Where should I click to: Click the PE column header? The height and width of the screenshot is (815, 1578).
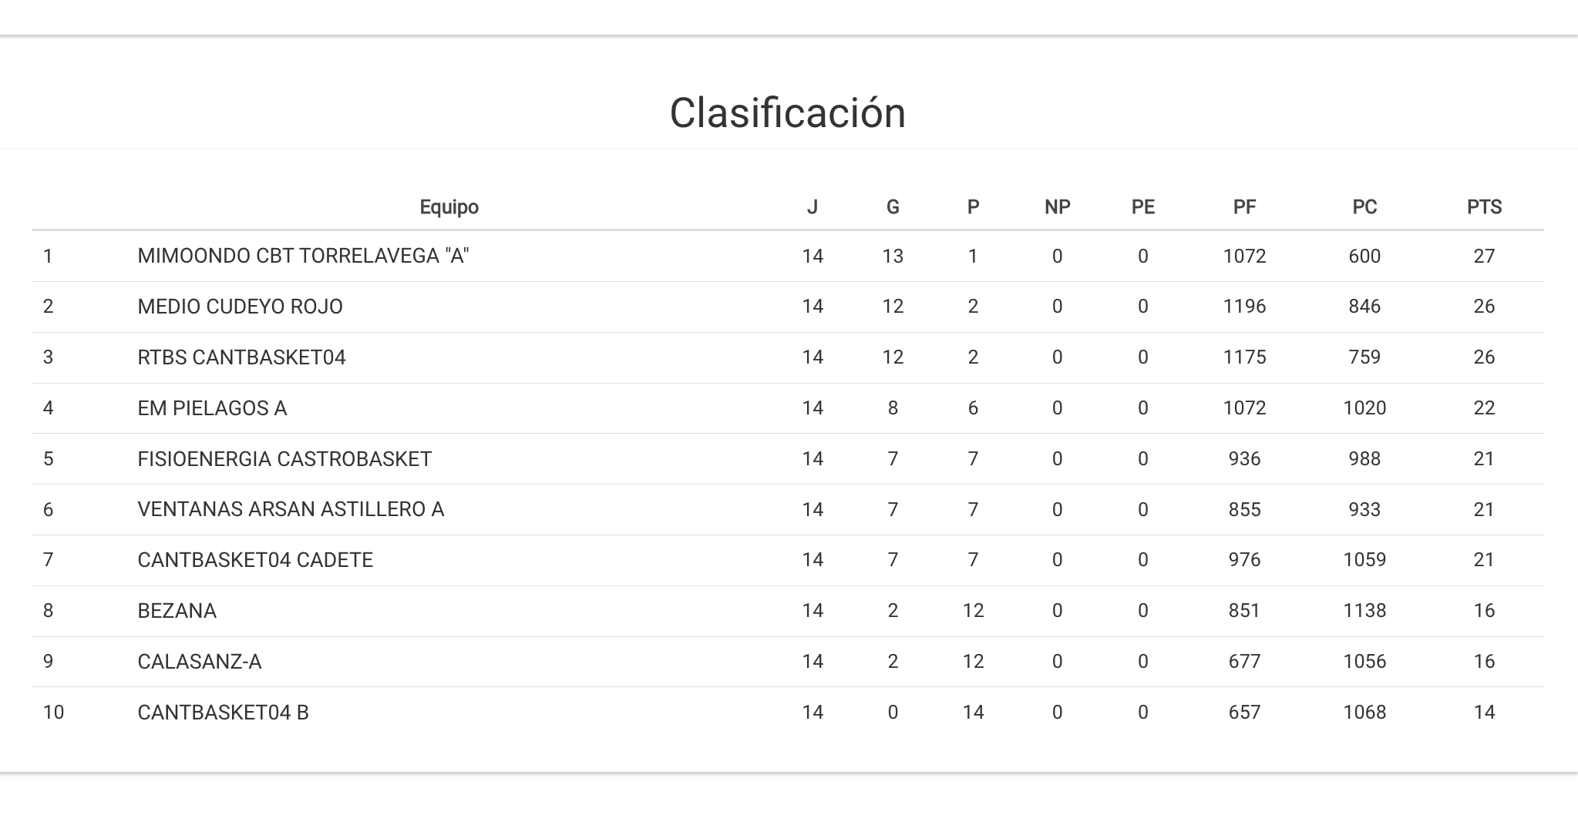pos(1142,207)
